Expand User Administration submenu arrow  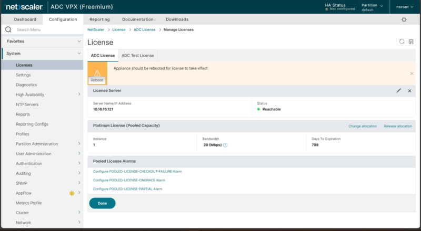point(79,153)
